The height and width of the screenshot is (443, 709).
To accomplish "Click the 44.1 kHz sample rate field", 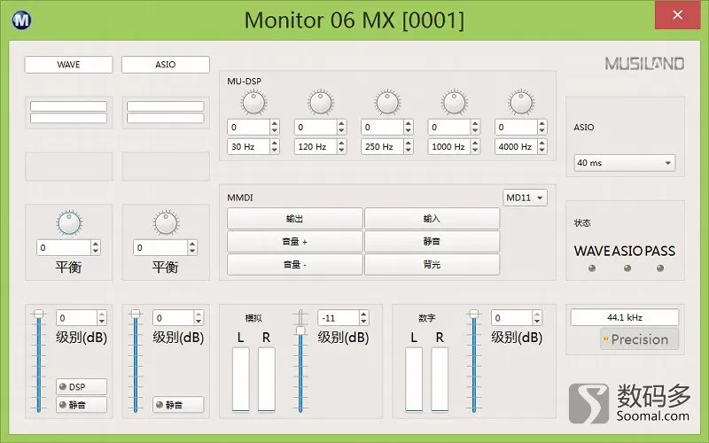I will pos(625,317).
